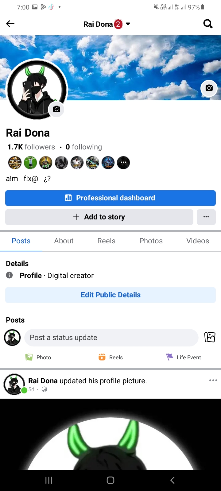Viewport: 221px width, 491px height.
Task: Switch to the Reels tab
Action: tap(106, 241)
